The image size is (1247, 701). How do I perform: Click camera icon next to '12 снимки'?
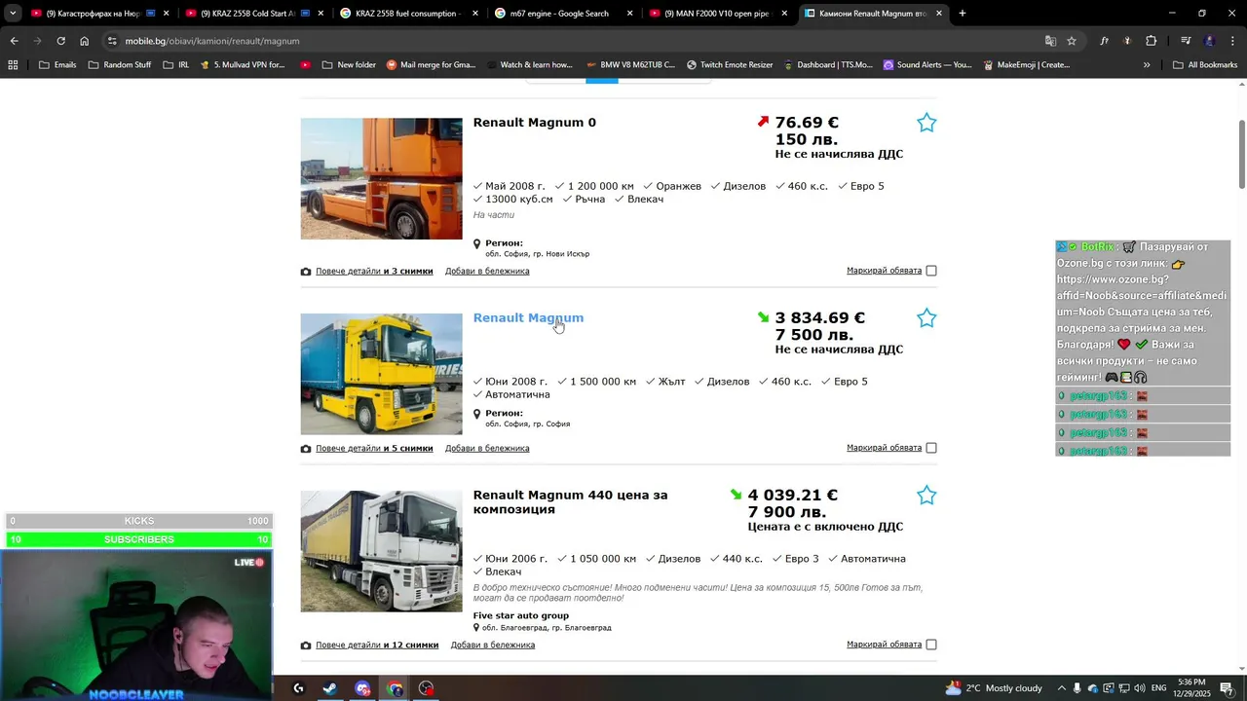(306, 646)
